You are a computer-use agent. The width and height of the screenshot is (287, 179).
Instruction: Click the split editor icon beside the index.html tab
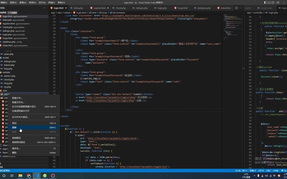click(236, 8)
